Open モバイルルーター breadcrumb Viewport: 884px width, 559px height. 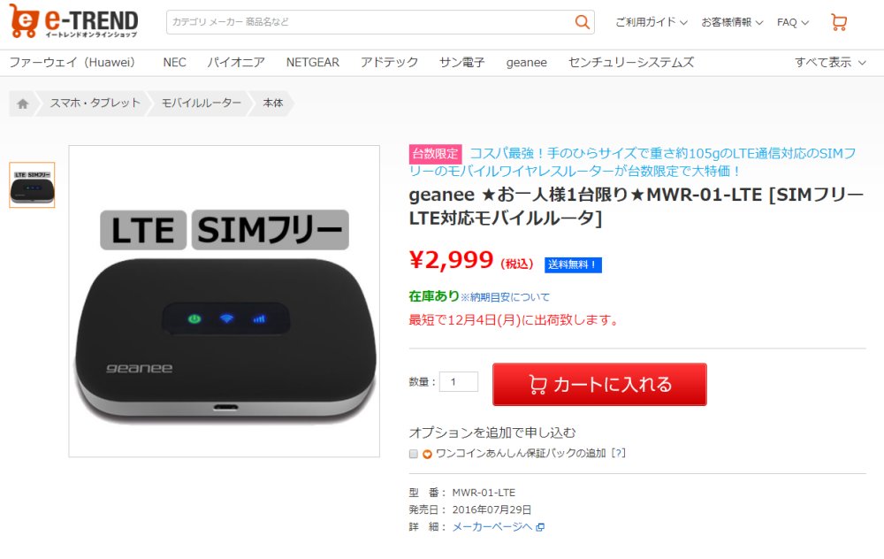tap(202, 103)
